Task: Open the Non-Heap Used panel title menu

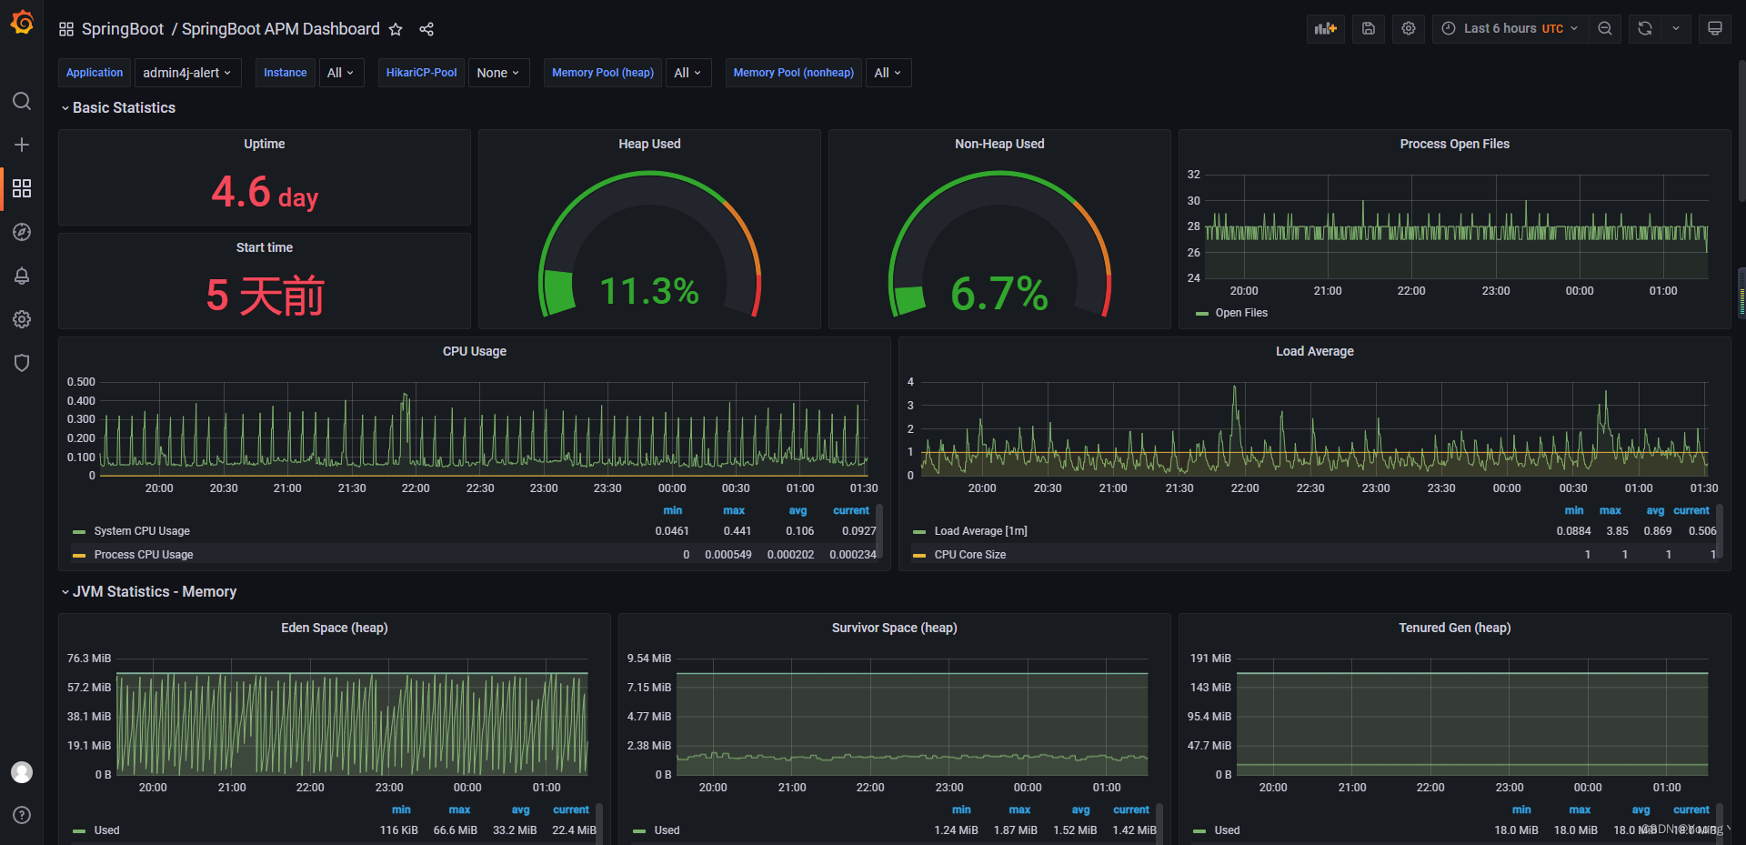Action: point(999,144)
